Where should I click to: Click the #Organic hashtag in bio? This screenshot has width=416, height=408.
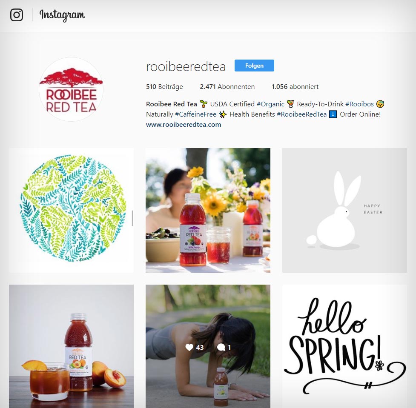coord(270,104)
